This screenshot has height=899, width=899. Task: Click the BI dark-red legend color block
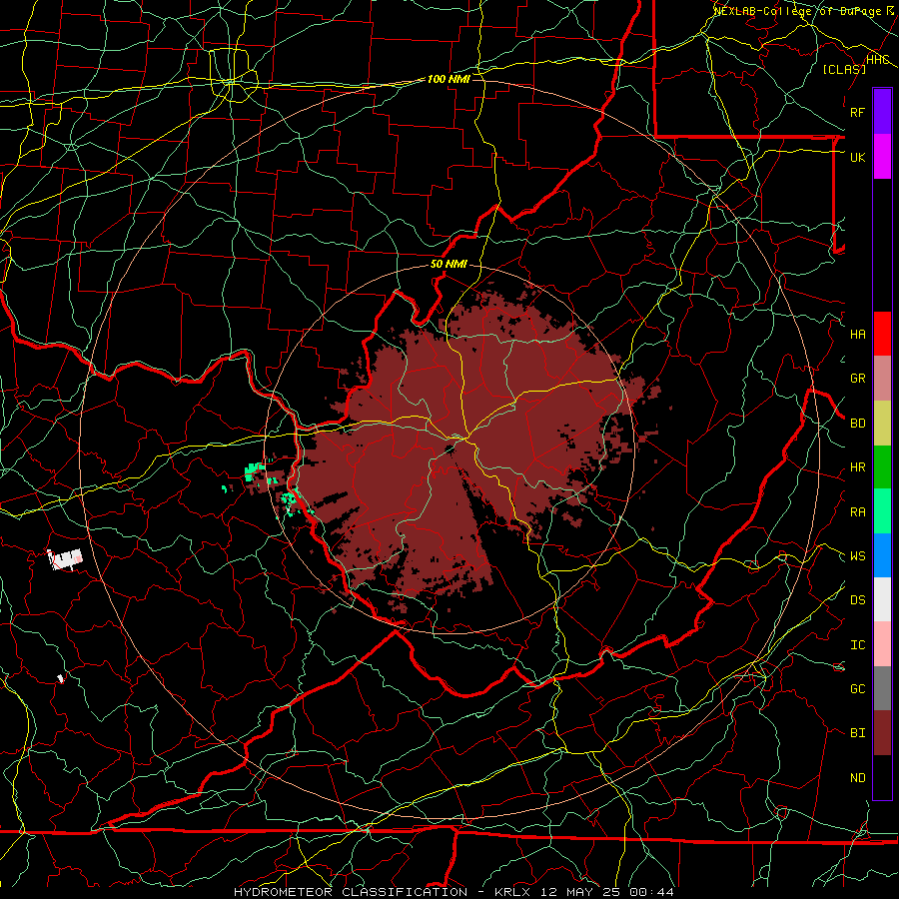pos(882,733)
